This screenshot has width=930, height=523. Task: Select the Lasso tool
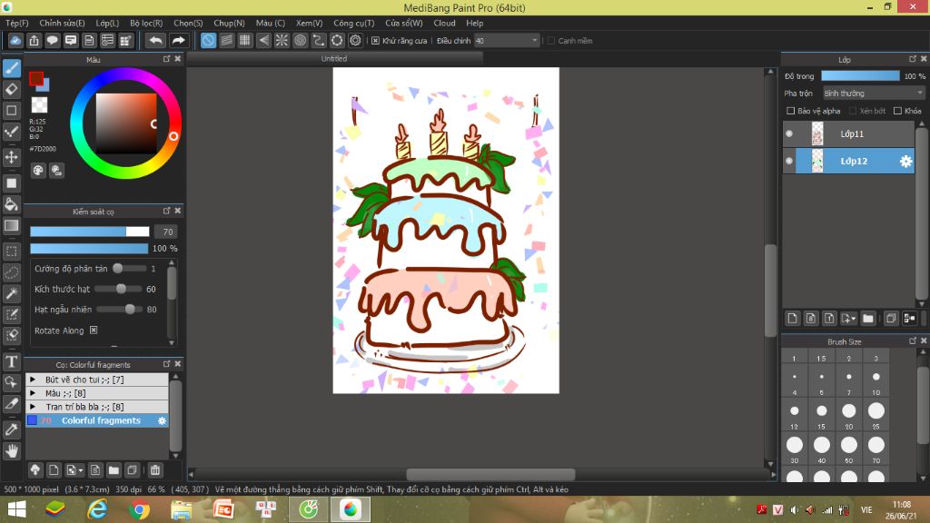[x=11, y=272]
